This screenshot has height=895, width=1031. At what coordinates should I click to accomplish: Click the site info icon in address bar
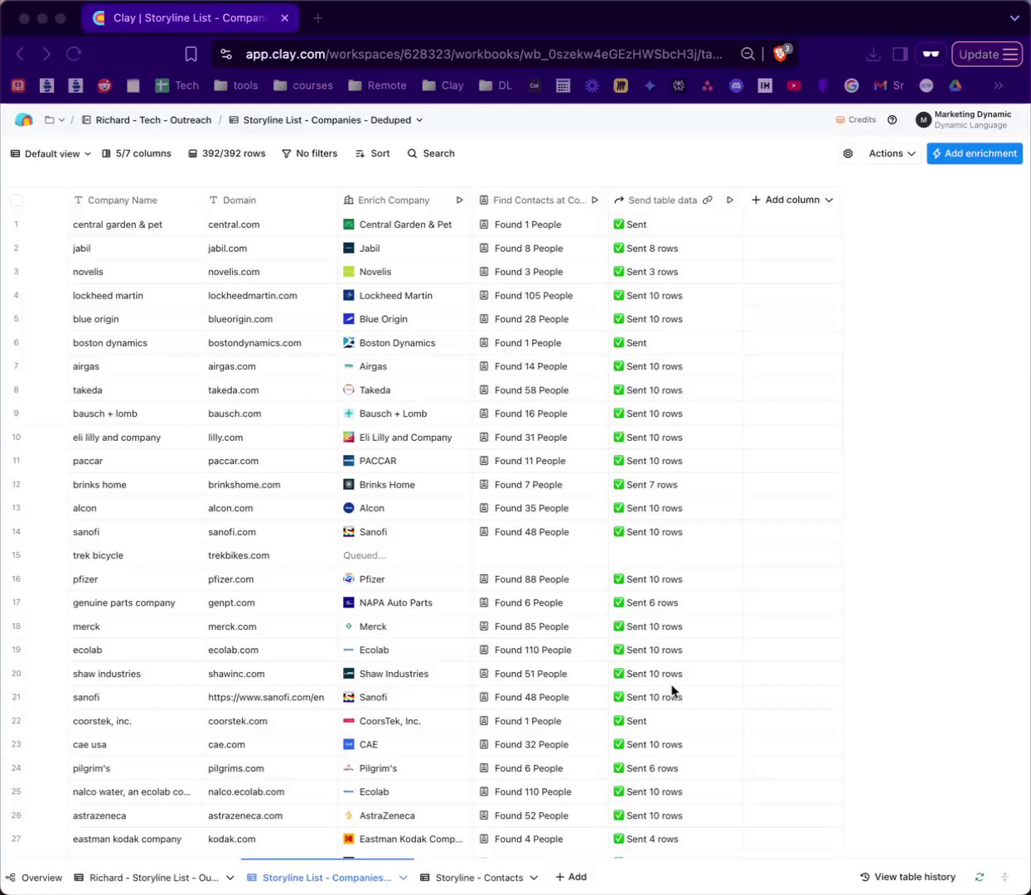[x=225, y=54]
